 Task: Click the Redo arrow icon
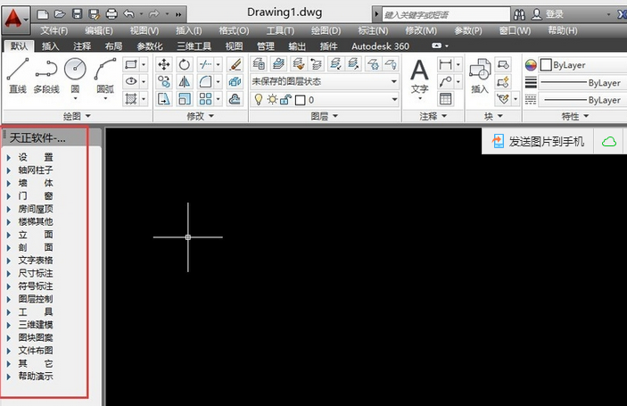153,14
